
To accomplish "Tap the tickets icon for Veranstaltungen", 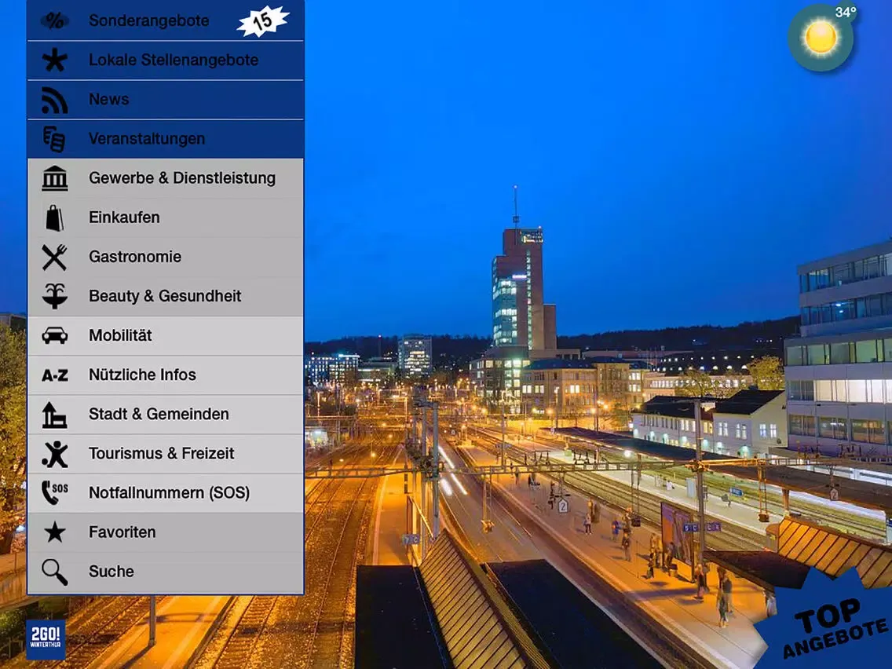I will [55, 139].
